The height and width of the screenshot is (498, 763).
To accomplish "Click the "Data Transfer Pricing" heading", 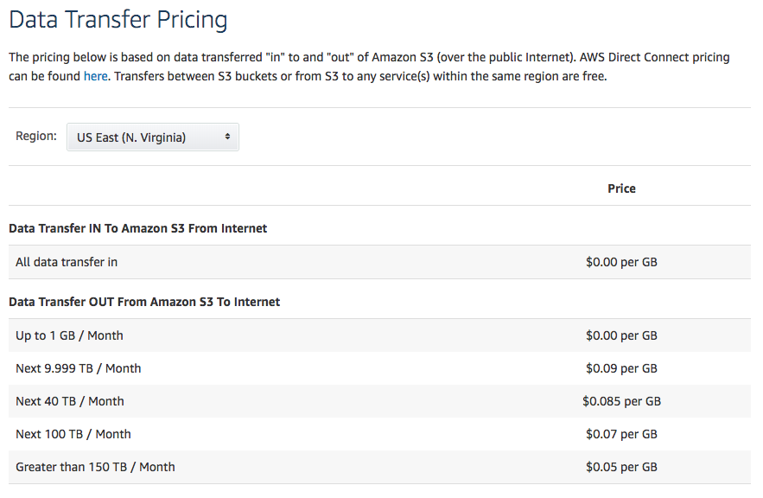I will click(x=118, y=19).
